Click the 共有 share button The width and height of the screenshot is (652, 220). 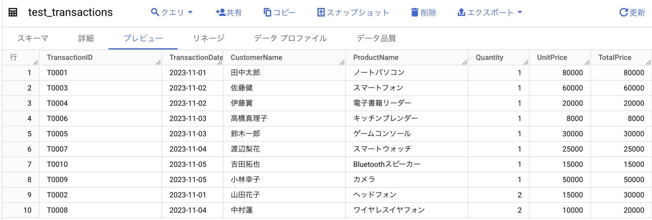point(229,12)
